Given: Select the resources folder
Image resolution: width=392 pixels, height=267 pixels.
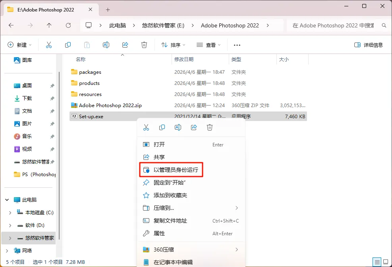Looking at the screenshot, I should [188, 94].
